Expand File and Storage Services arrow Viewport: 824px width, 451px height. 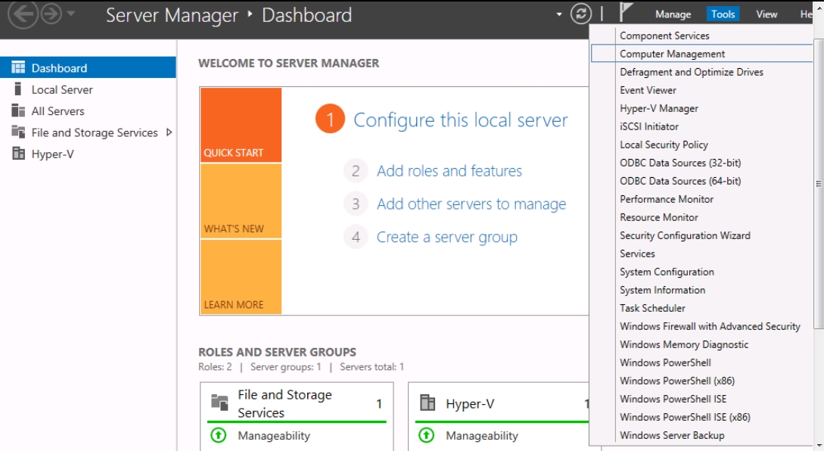(x=169, y=132)
